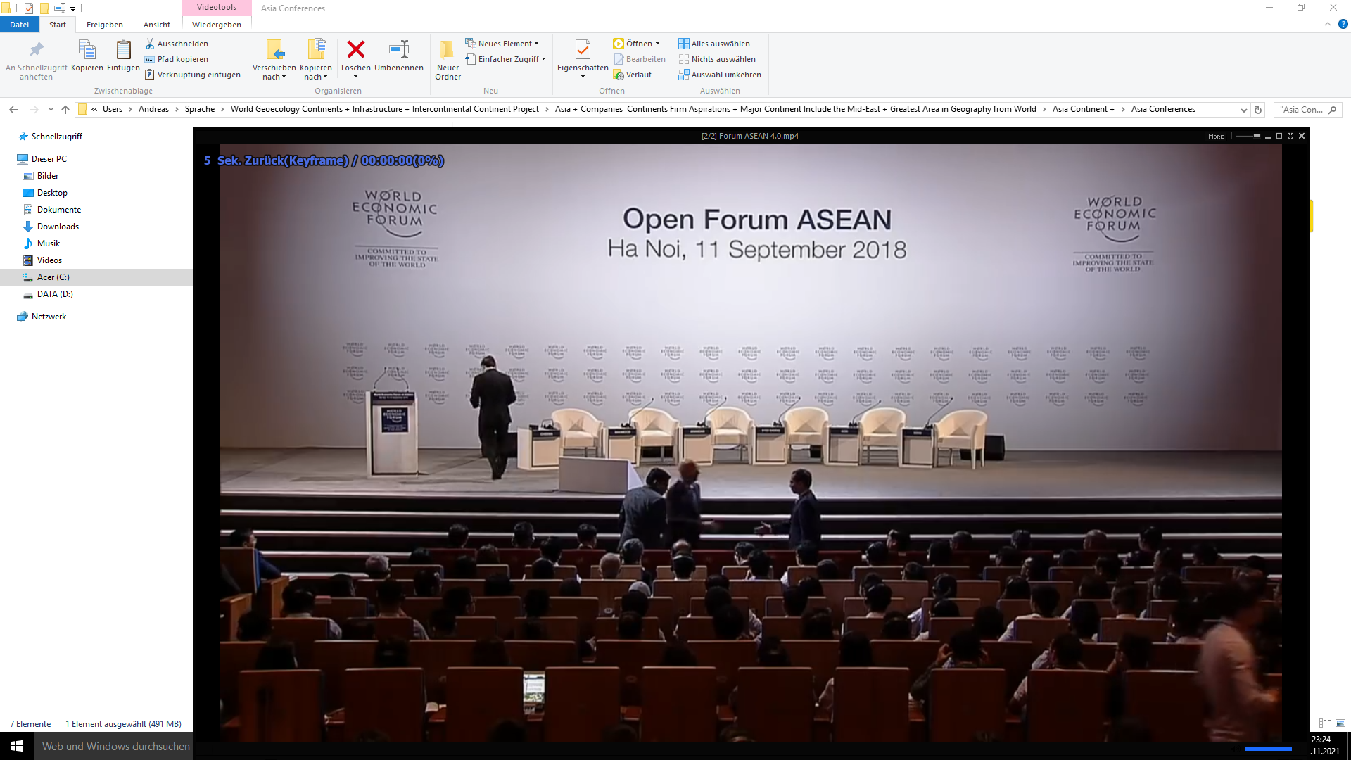Choose Verknüpfung einfügen
Screen dimensions: 1351x760
193,75
